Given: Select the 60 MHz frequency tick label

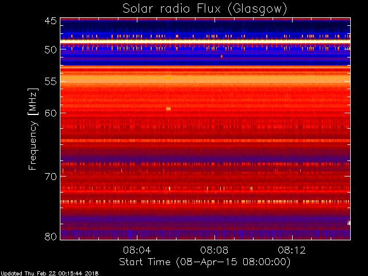Looking at the screenshot, I should 51,113.
